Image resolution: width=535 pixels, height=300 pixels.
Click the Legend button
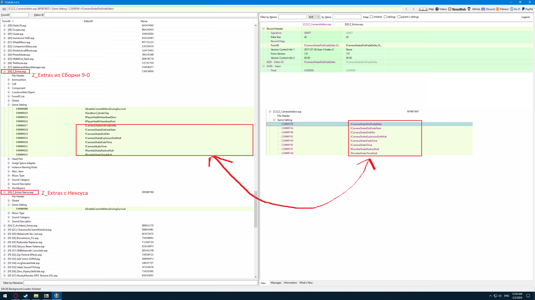click(525, 17)
